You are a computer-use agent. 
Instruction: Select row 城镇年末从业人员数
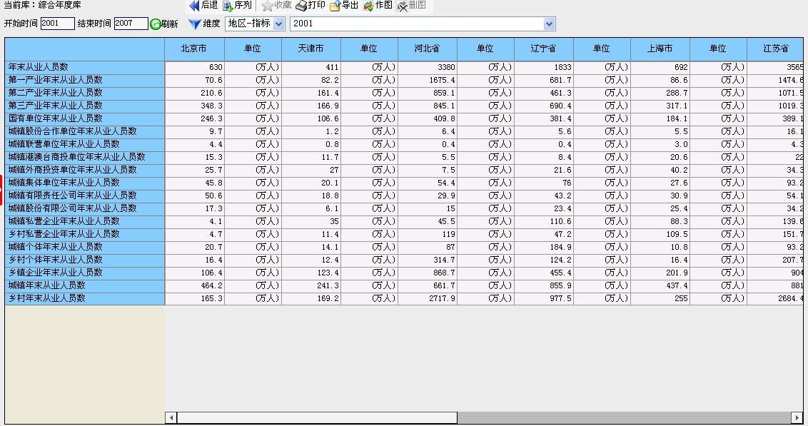tap(84, 286)
